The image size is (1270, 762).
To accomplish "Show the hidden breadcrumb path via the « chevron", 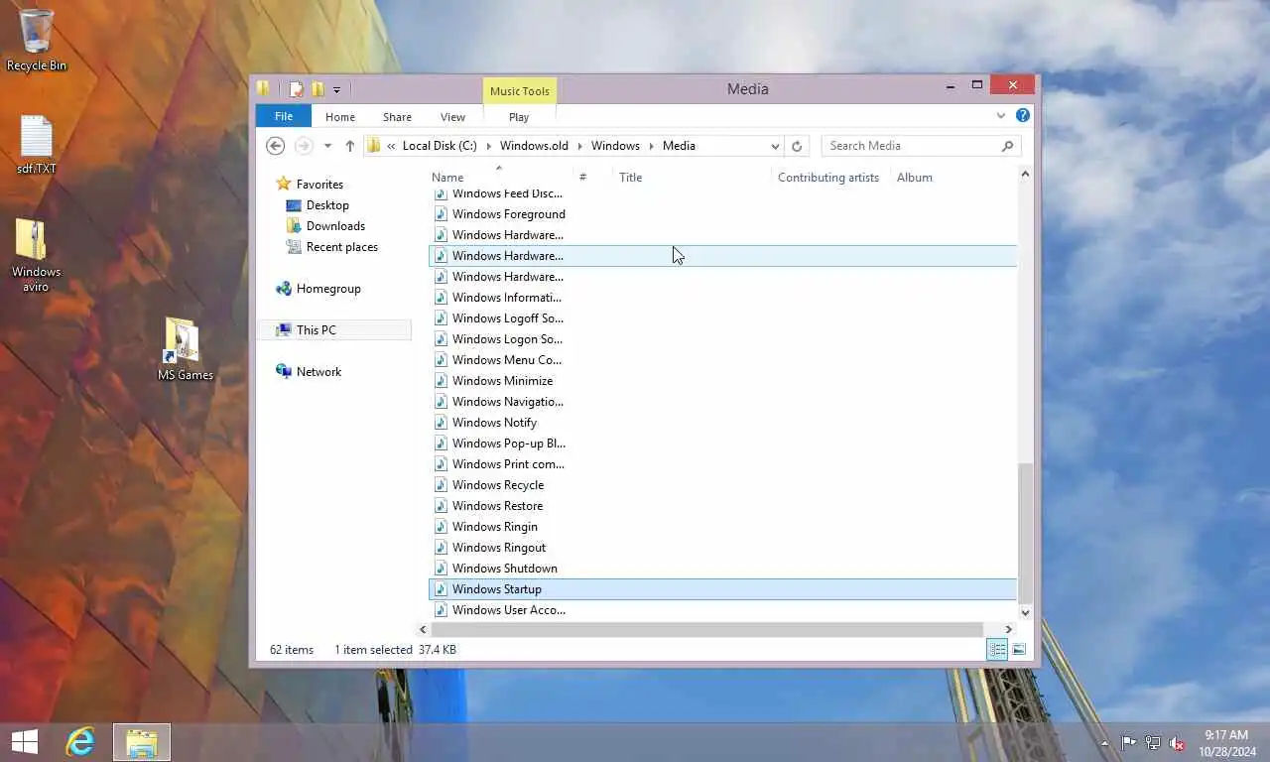I will 391,146.
